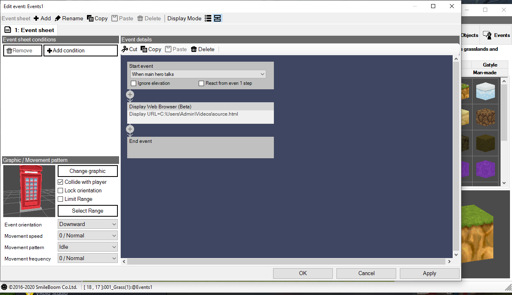Click OK button
The height and width of the screenshot is (295, 512).
pos(303,273)
